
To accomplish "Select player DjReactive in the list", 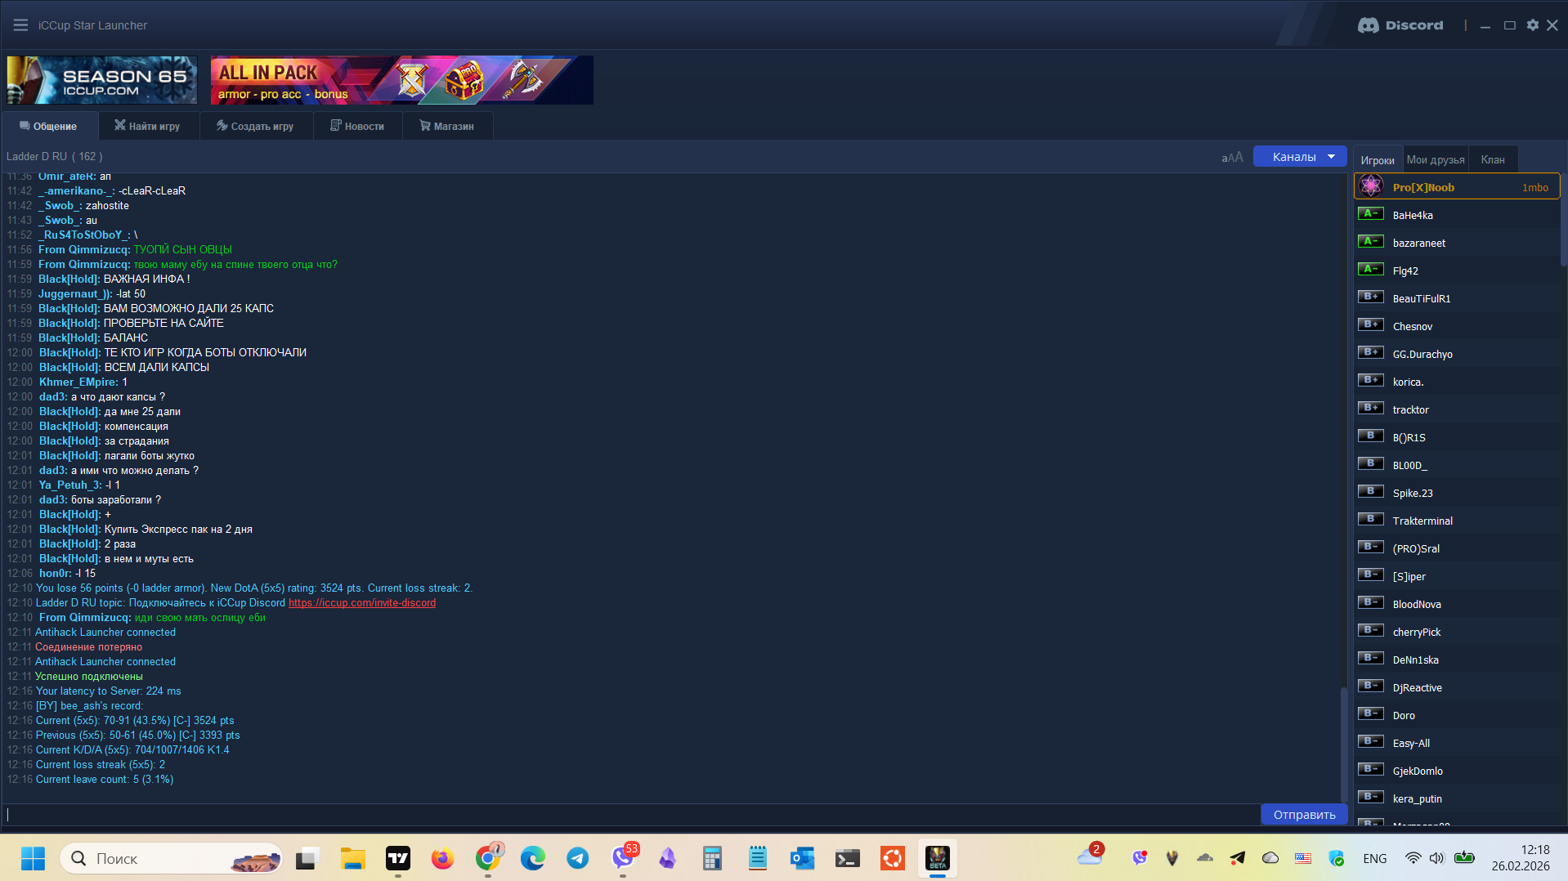I will (x=1457, y=687).
